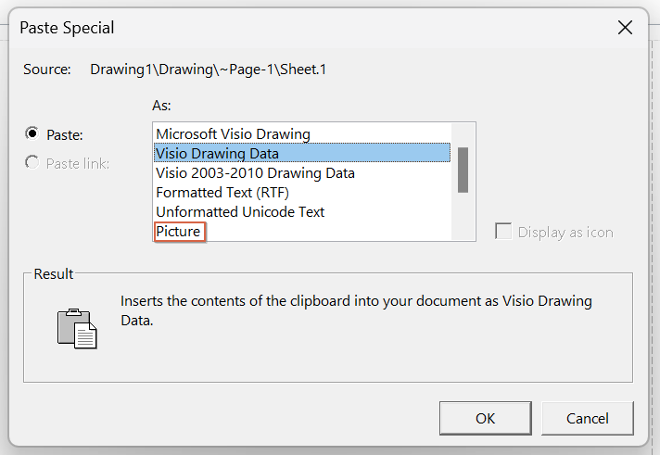Click the Result group label
The width and height of the screenshot is (660, 455).
click(54, 274)
